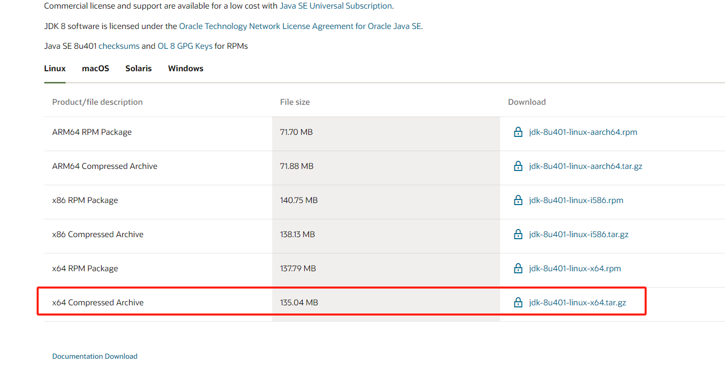725x371 pixels.
Task: Click lock icon beside jdk-8u401-linux-x64.rpm
Action: (518, 269)
